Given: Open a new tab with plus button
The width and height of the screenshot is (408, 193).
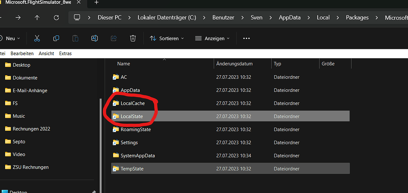Looking at the screenshot, I should (96, 2).
